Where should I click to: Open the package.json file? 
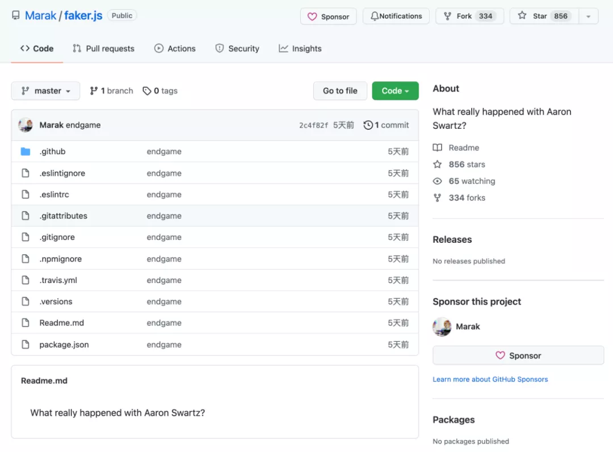click(64, 345)
